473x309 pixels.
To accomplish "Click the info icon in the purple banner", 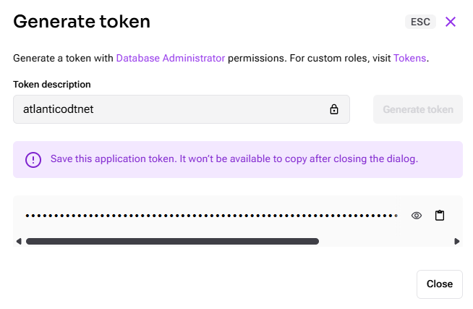I will coord(33,159).
